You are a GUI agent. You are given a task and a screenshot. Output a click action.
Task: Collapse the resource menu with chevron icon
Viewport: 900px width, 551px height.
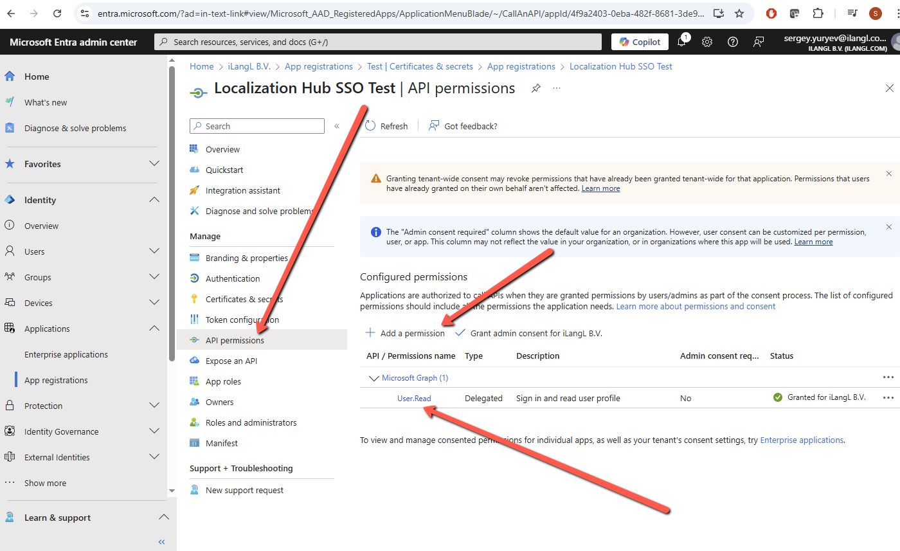coord(337,126)
